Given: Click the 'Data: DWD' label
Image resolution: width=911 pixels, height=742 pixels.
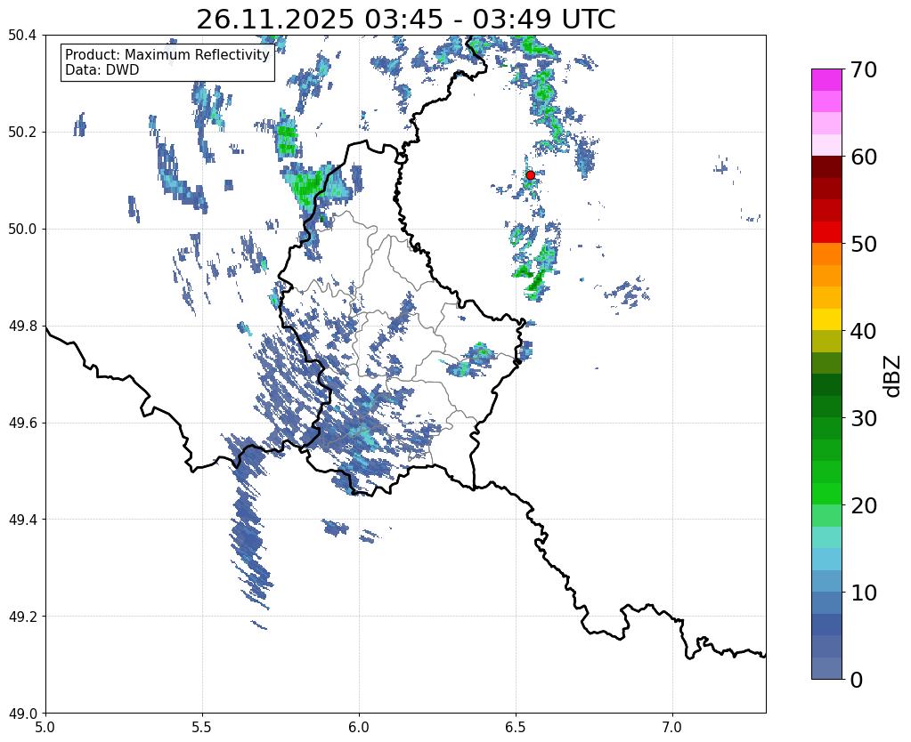Looking at the screenshot, I should tap(102, 70).
